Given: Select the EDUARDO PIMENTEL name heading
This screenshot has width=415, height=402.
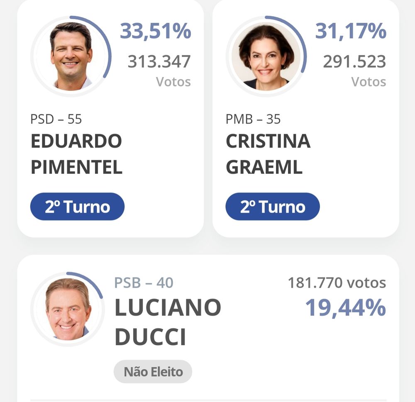Looking at the screenshot, I should click(x=76, y=154).
